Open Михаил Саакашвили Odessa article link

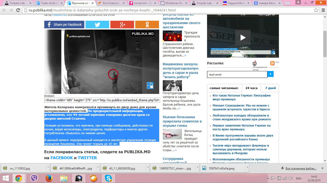tap(241, 107)
